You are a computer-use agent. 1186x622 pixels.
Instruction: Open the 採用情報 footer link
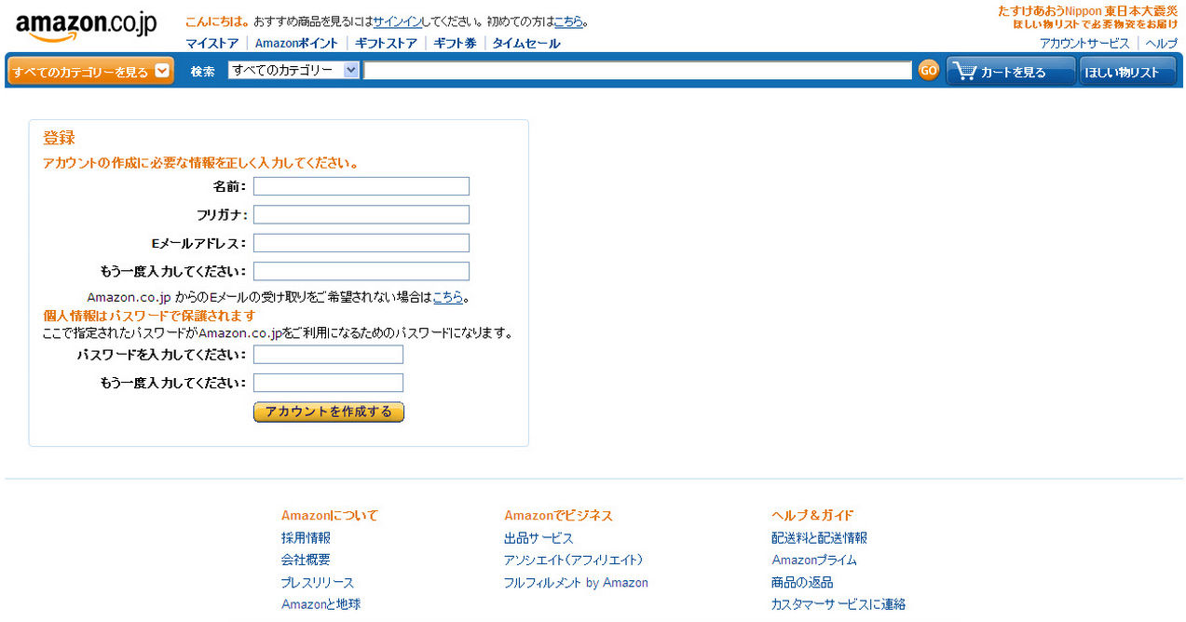click(306, 537)
